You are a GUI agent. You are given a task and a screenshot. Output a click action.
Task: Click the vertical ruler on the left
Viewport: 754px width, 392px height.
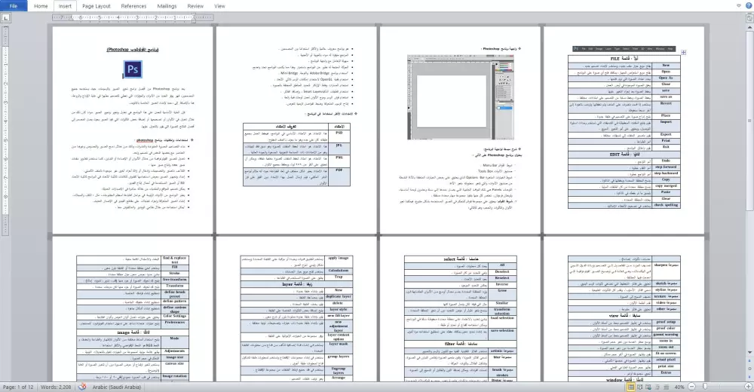pyautogui.click(x=5, y=130)
